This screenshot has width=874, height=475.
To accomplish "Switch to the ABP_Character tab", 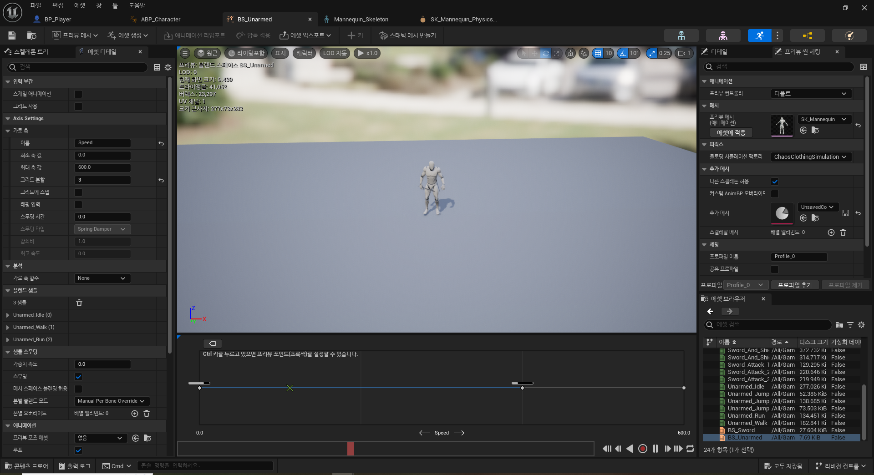I will [x=160, y=20].
